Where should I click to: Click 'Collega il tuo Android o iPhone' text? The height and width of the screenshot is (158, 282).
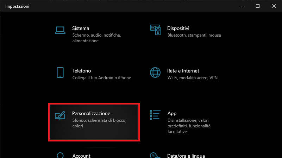click(102, 78)
